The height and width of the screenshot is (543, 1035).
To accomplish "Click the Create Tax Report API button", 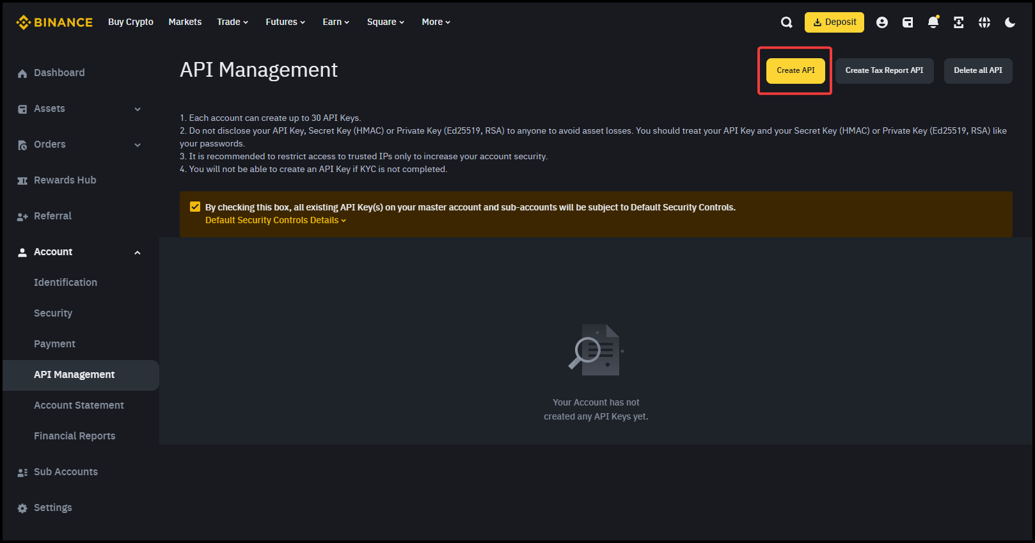I will pos(884,70).
